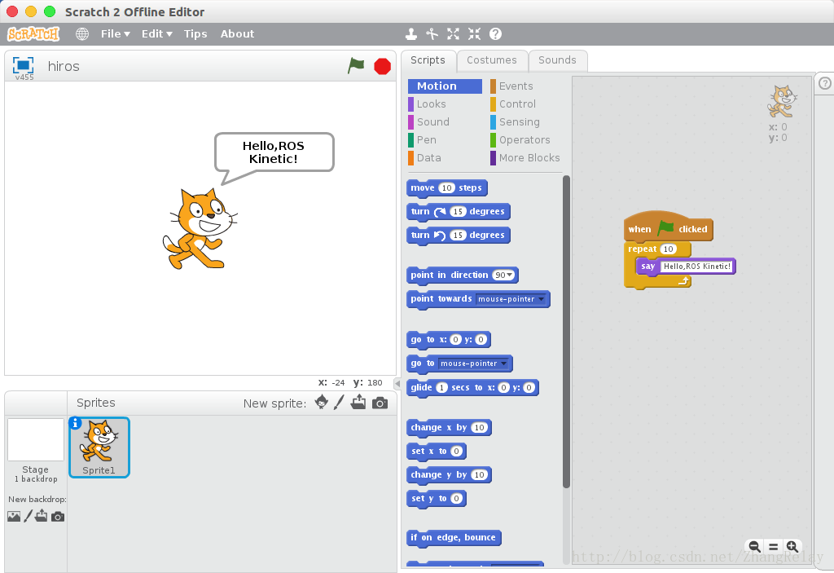This screenshot has height=573, width=834.
Task: Open the Edit menu
Action: 157,34
